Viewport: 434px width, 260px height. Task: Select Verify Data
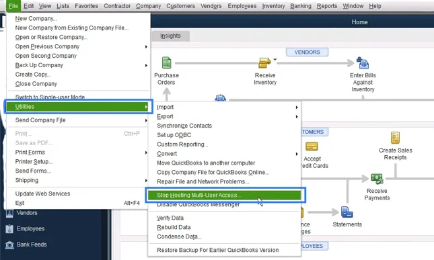[x=170, y=218]
